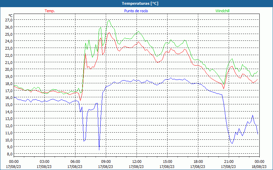Click the 12,0 y-axis value
273x170 pixels.
pos(9,126)
